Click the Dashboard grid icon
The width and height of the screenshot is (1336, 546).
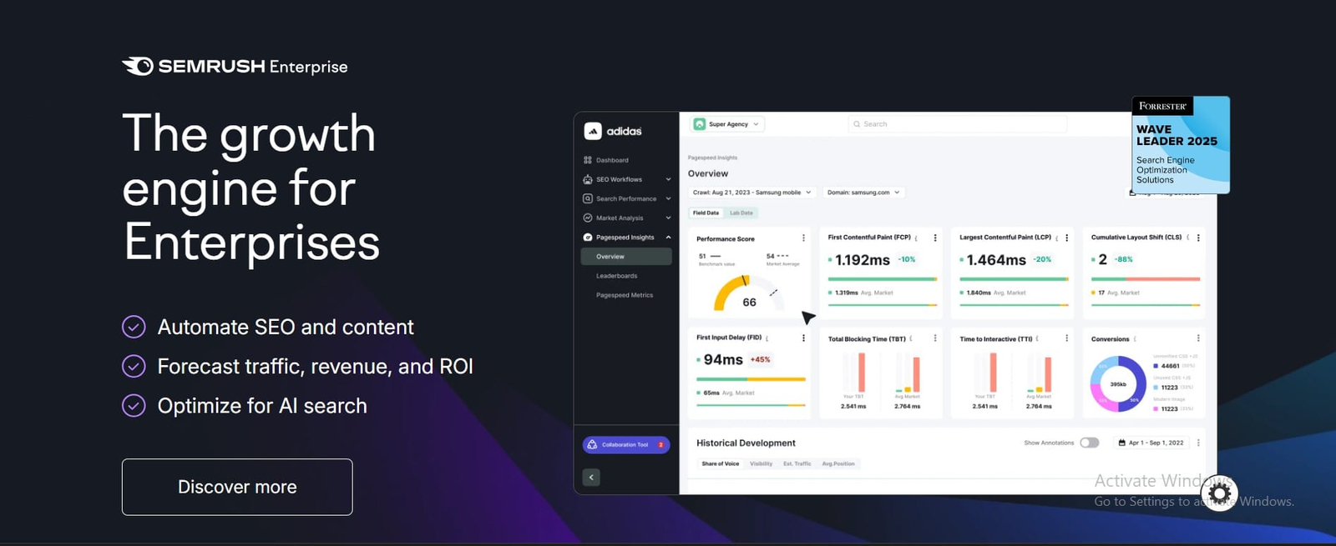588,160
